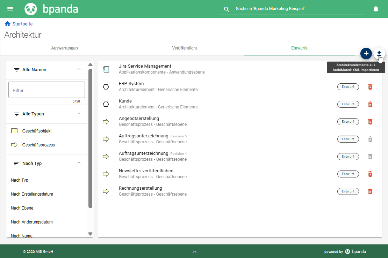Delete the Rechnungserstellung draft
Image resolution: width=388 pixels, height=258 pixels.
pyautogui.click(x=370, y=192)
